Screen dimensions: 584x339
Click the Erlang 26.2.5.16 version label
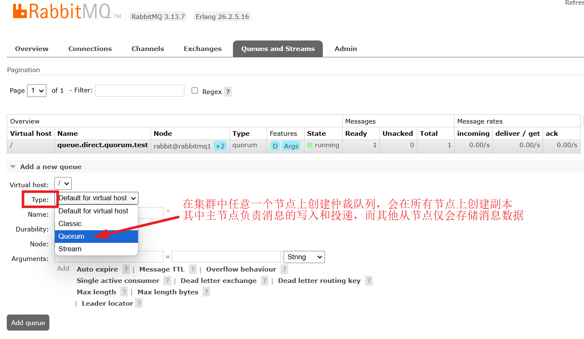coord(222,17)
